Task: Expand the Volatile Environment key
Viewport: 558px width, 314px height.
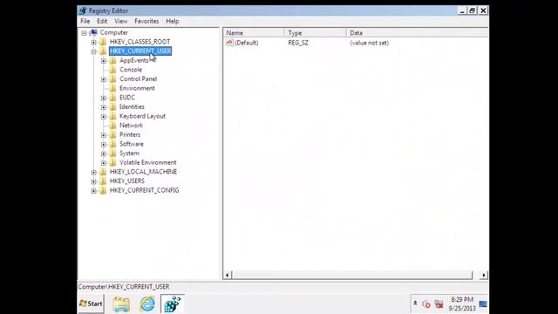Action: [104, 163]
